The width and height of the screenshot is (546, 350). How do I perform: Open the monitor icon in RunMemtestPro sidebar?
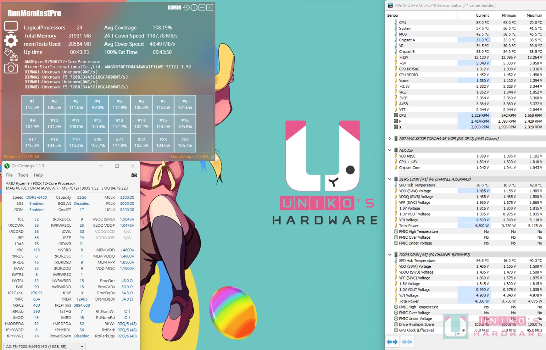(11, 27)
